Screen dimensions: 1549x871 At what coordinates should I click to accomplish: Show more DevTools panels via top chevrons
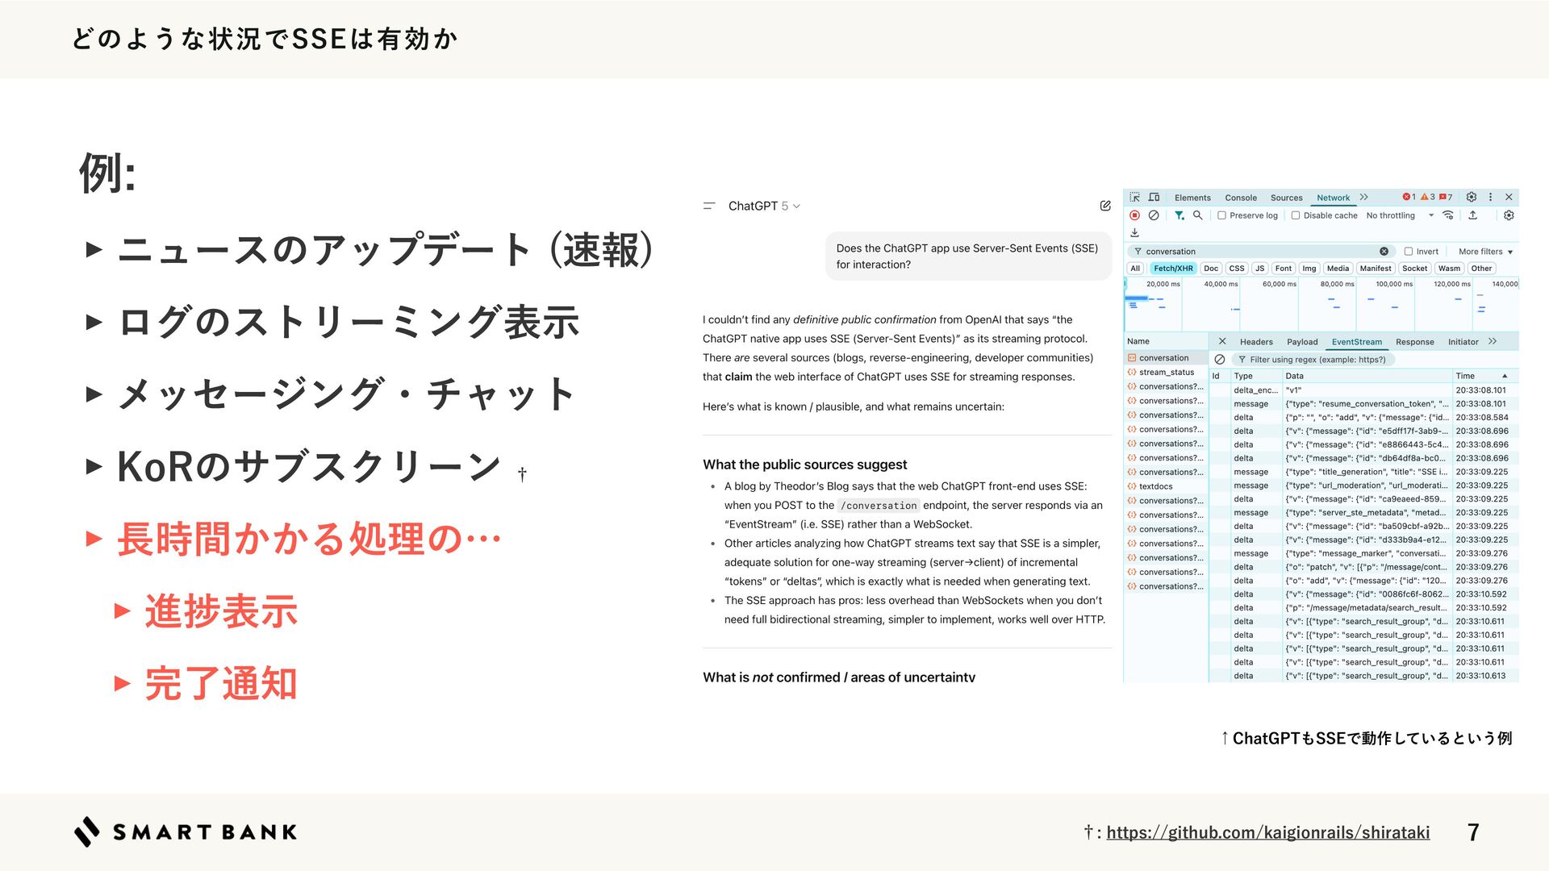[1363, 197]
